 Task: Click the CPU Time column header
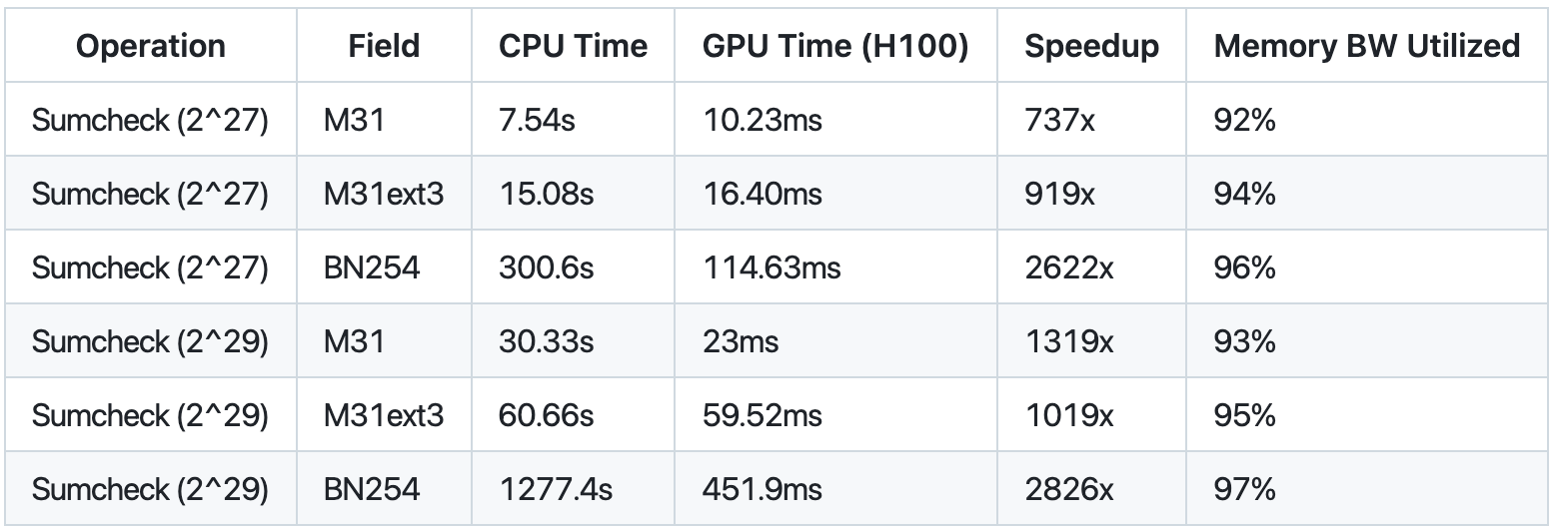tap(573, 46)
